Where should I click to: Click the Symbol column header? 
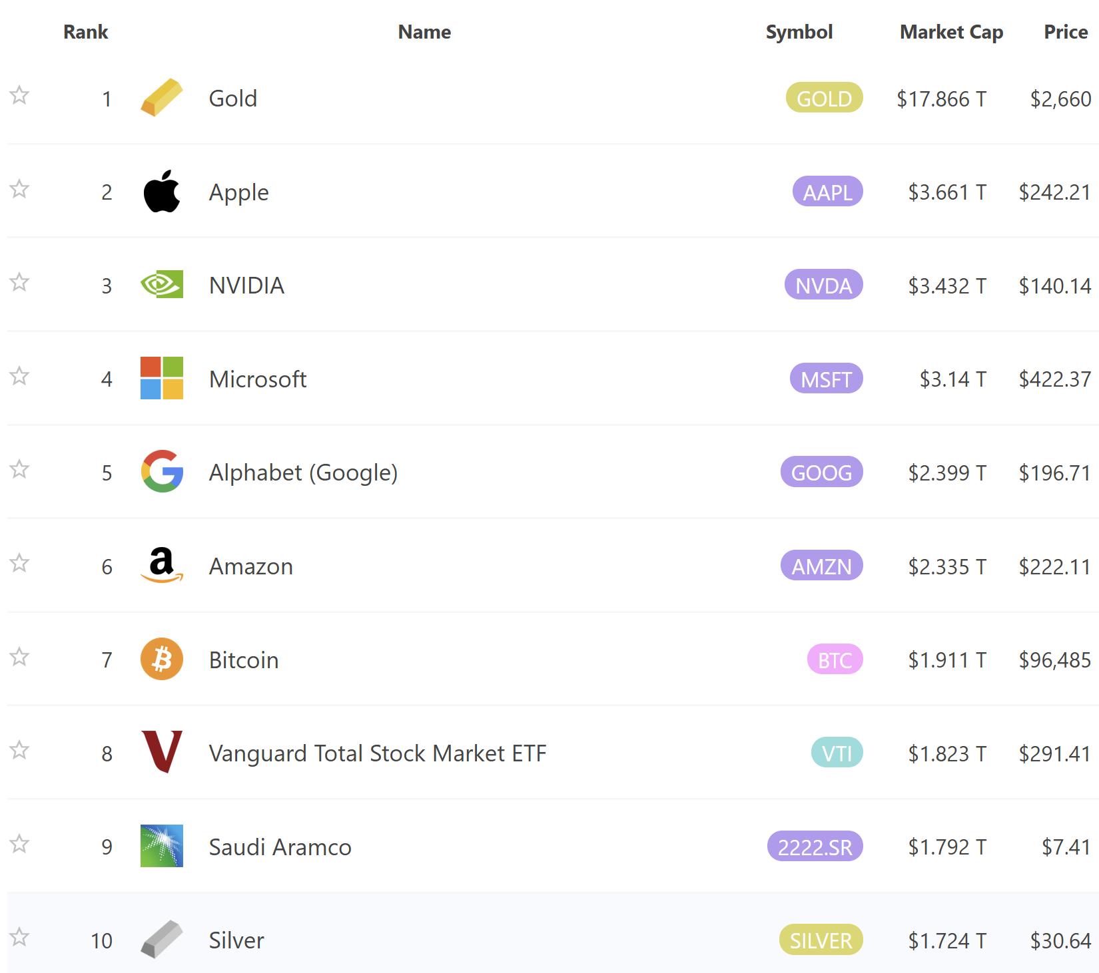click(799, 32)
